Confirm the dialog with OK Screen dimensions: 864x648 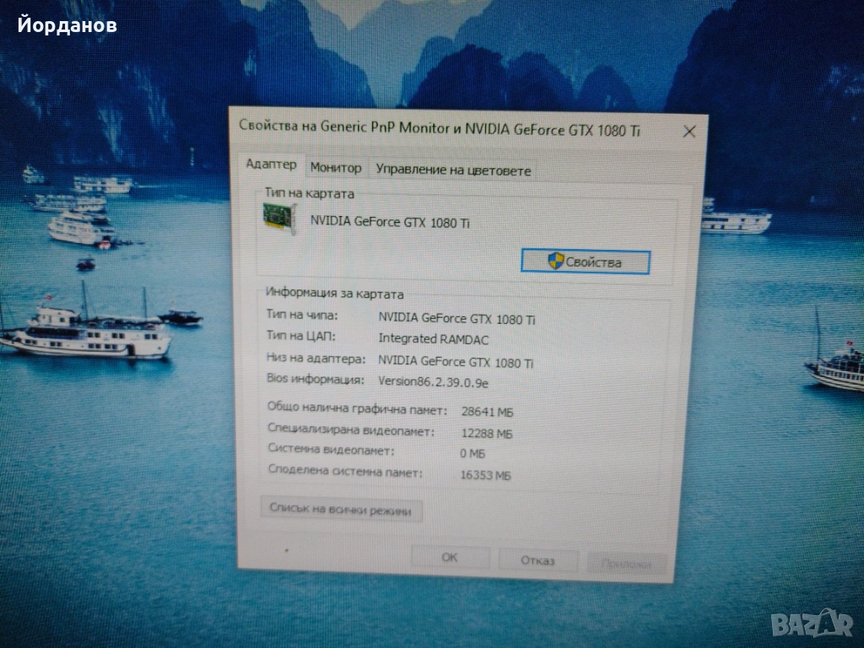click(450, 558)
